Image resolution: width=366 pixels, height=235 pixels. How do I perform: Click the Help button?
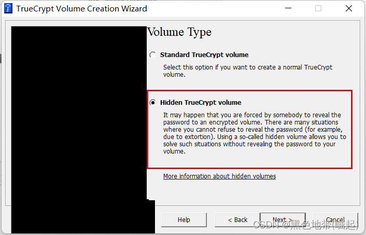(x=184, y=220)
